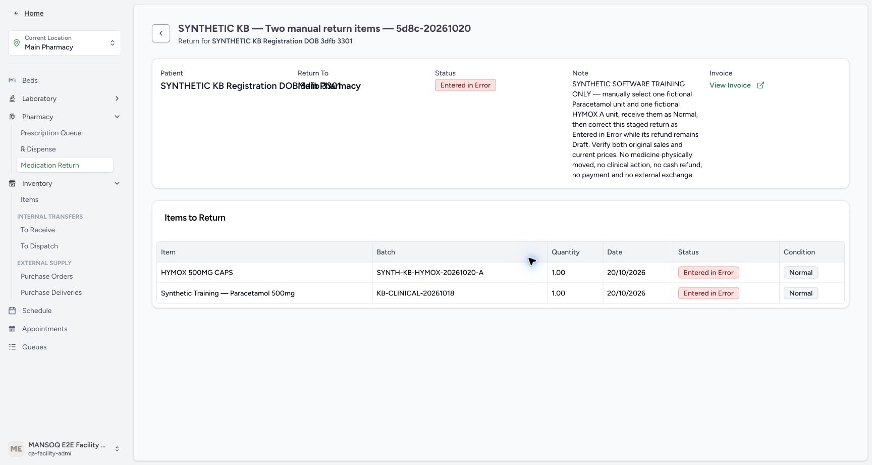Image resolution: width=872 pixels, height=465 pixels.
Task: Click batch KB-CLINICAL-20261018
Action: point(415,293)
